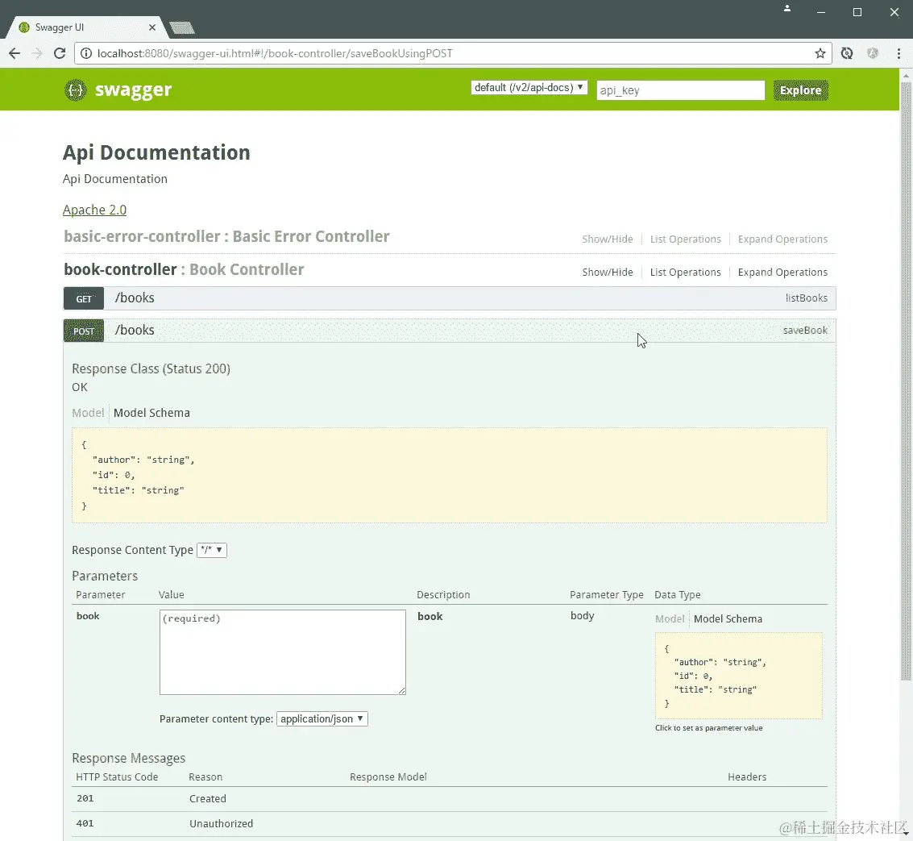This screenshot has width=913, height=841.
Task: Click the Explore button
Action: [801, 90]
